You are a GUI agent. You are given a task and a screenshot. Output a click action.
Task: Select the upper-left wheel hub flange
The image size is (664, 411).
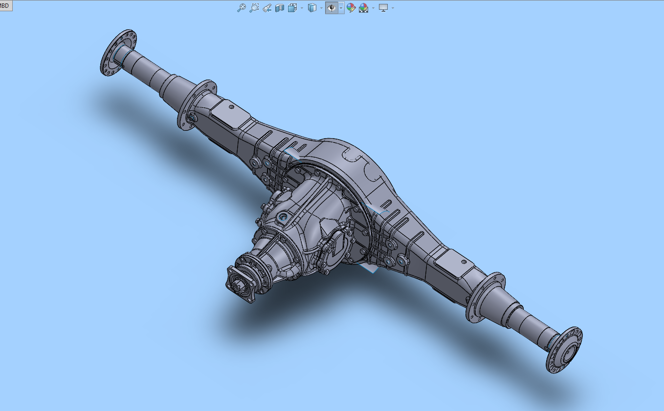pyautogui.click(x=118, y=52)
